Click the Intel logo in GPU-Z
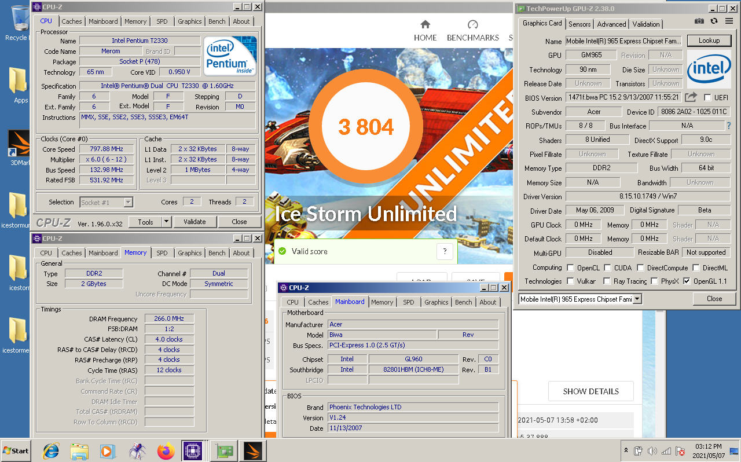The image size is (741, 462). [x=709, y=70]
